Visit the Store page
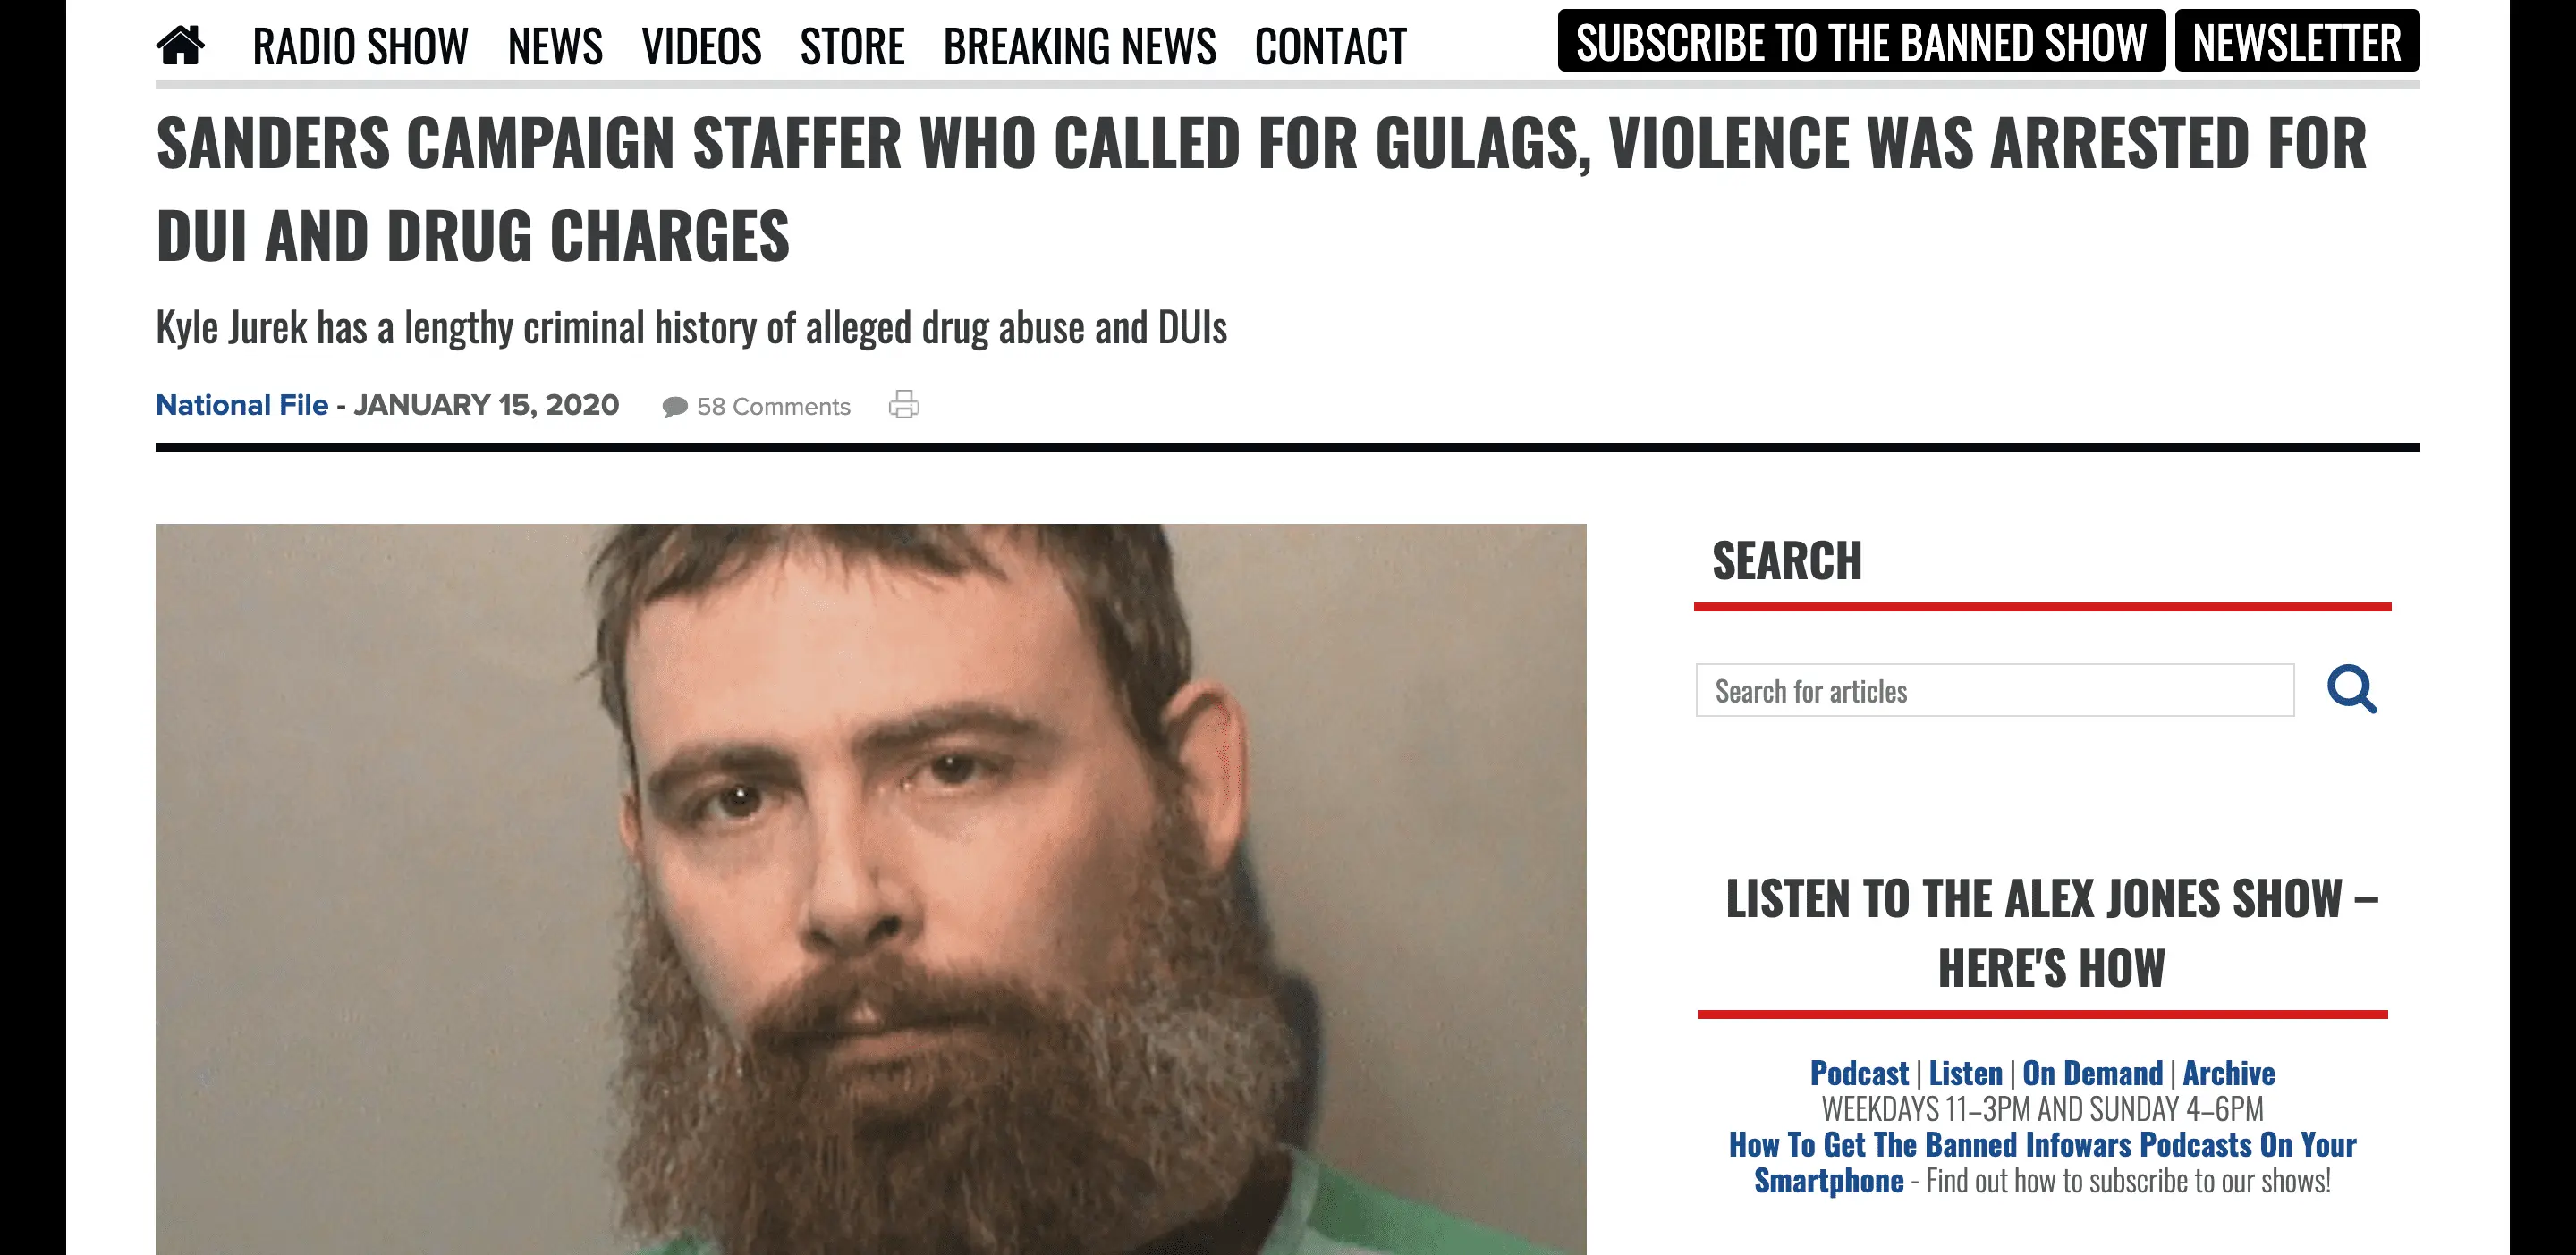Screen dimensions: 2576x1255 852,46
